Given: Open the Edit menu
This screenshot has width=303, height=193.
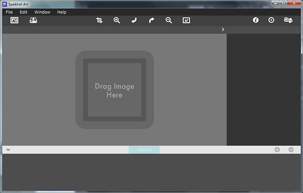Looking at the screenshot, I should (x=23, y=12).
